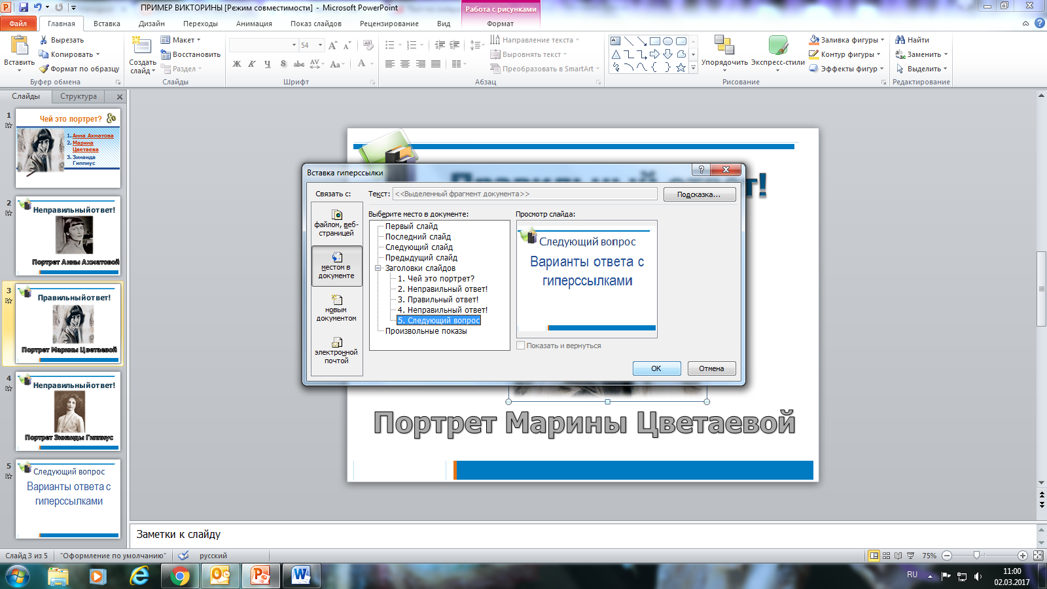
Task: Switch to slide sorter view icon
Action: 886,556
